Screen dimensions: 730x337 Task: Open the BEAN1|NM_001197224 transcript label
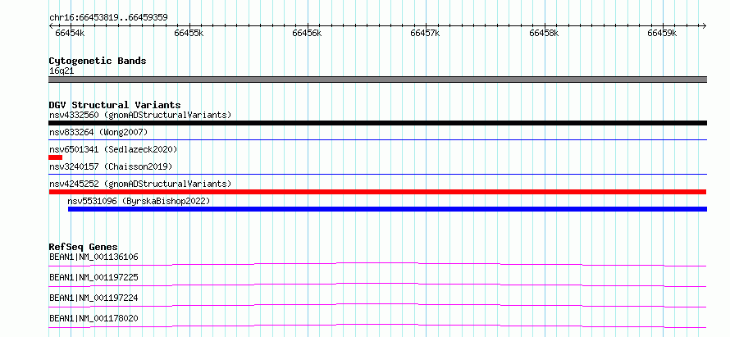[94, 298]
